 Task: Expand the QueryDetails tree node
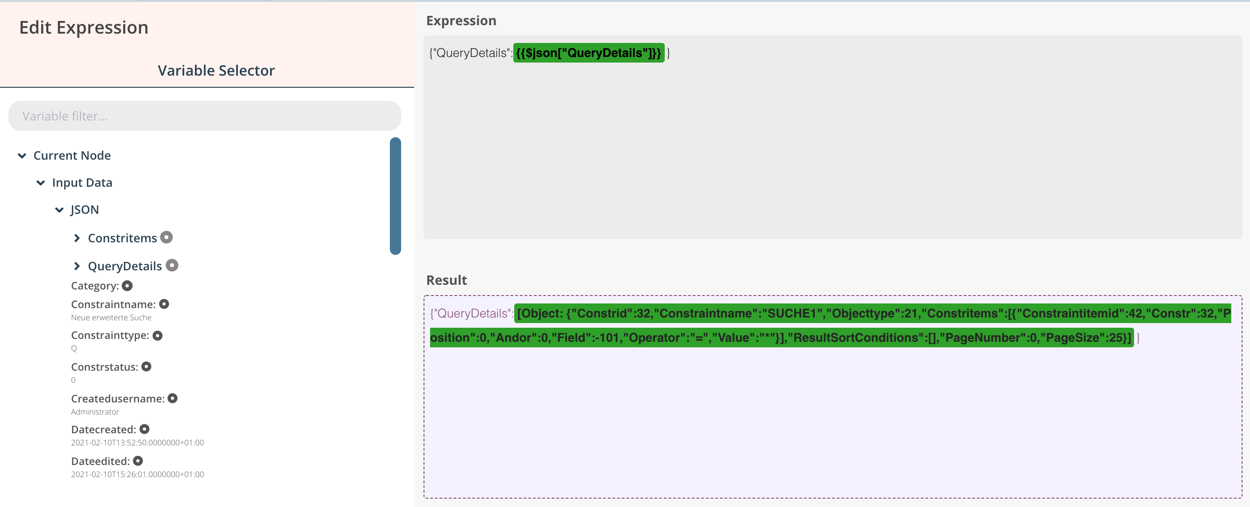click(77, 266)
